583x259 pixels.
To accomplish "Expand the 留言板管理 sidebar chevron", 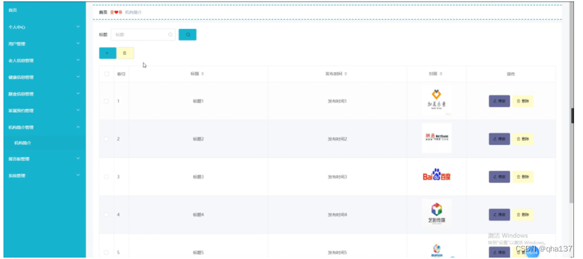I will click(78, 159).
